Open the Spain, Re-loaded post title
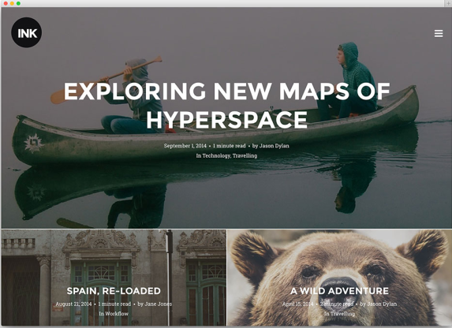The image size is (452, 328). 114,291
